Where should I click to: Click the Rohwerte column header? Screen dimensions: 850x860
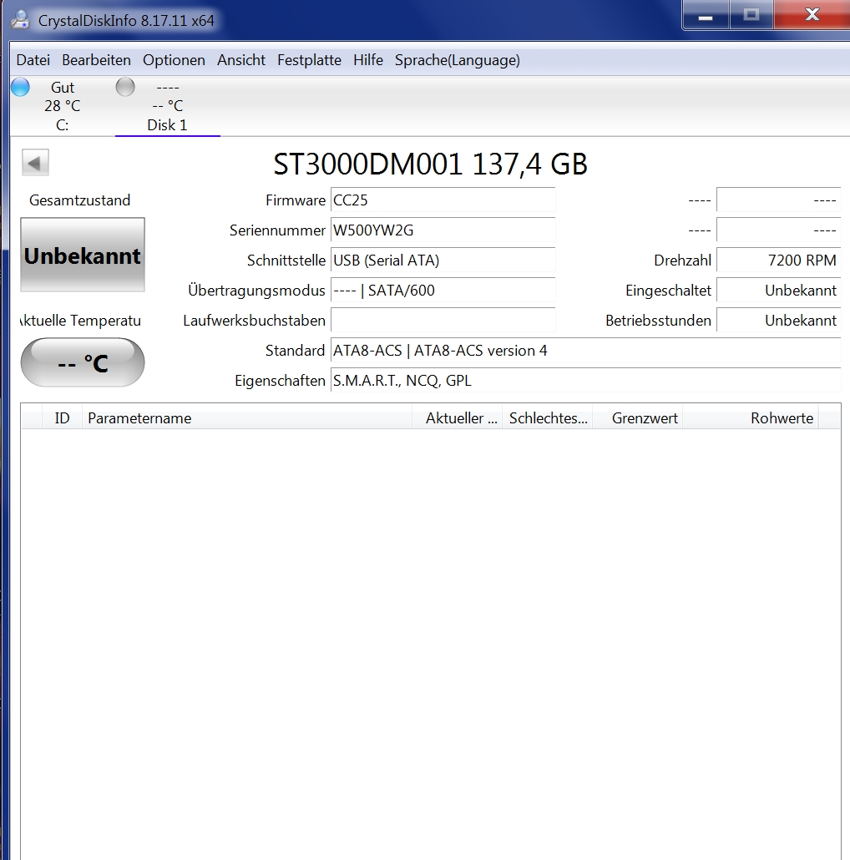pyautogui.click(x=750, y=418)
